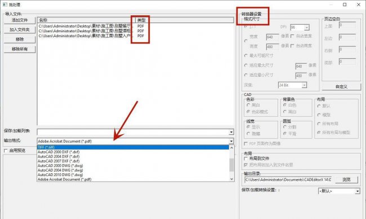The width and height of the screenshot is (366, 219).
Task: Click format list scroll-down arrow
Action: tap(231, 179)
